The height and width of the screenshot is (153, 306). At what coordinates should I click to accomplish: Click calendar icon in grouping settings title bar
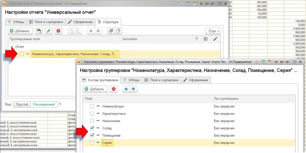[x=269, y=62]
